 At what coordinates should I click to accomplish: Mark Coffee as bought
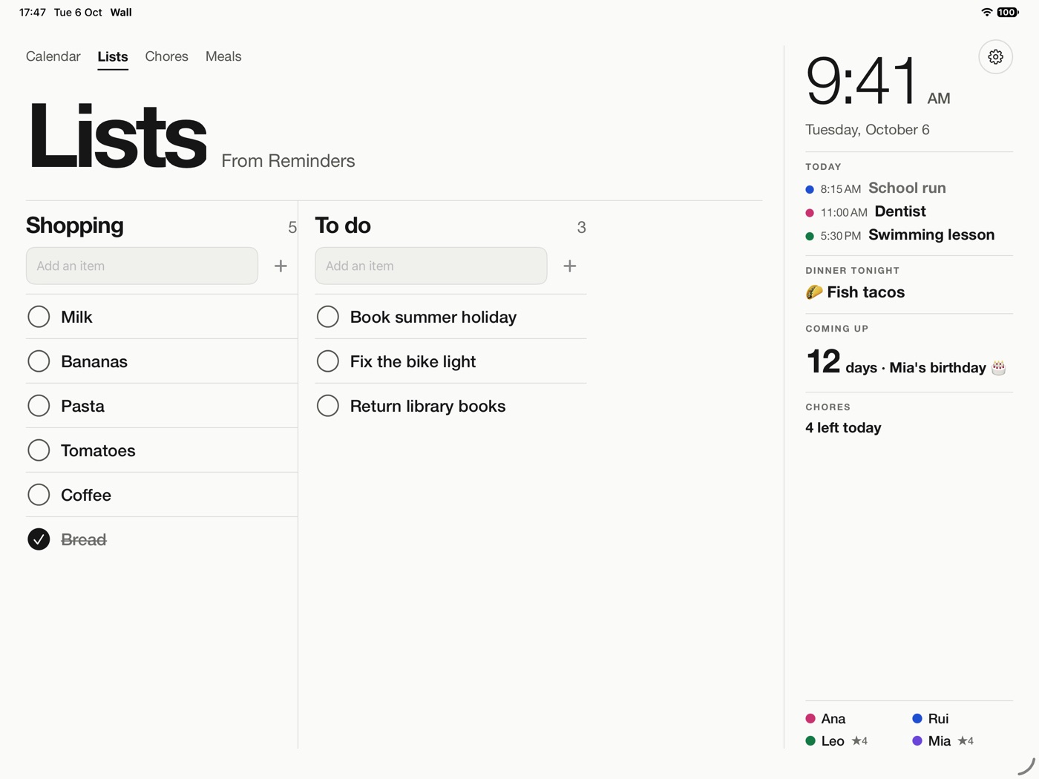(39, 495)
